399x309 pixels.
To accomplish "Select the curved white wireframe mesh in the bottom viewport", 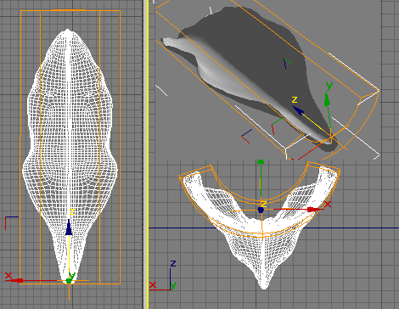I will coord(261,227).
